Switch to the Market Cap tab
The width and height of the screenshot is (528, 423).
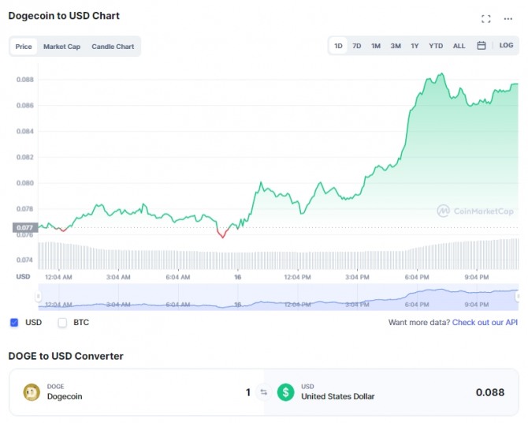[61, 47]
